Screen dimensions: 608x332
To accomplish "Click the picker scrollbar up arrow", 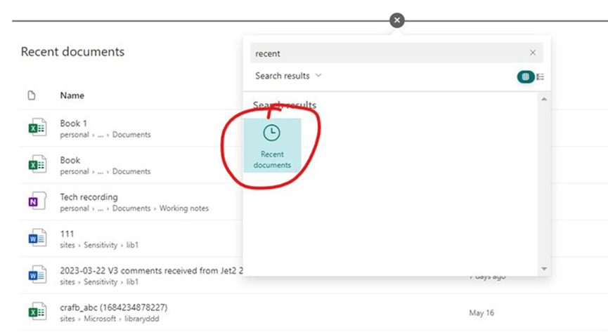I will tap(544, 99).
